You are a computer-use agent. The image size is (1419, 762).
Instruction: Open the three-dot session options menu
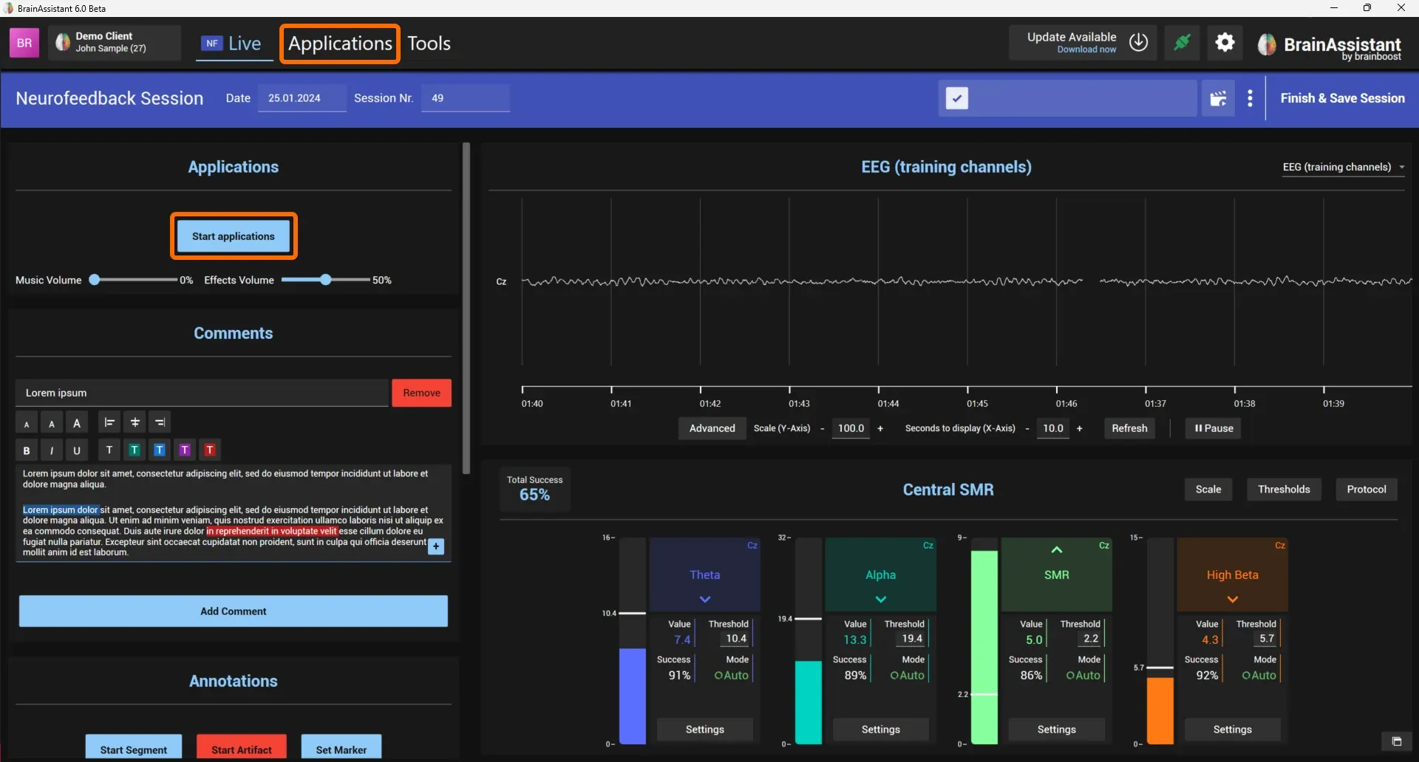point(1250,98)
